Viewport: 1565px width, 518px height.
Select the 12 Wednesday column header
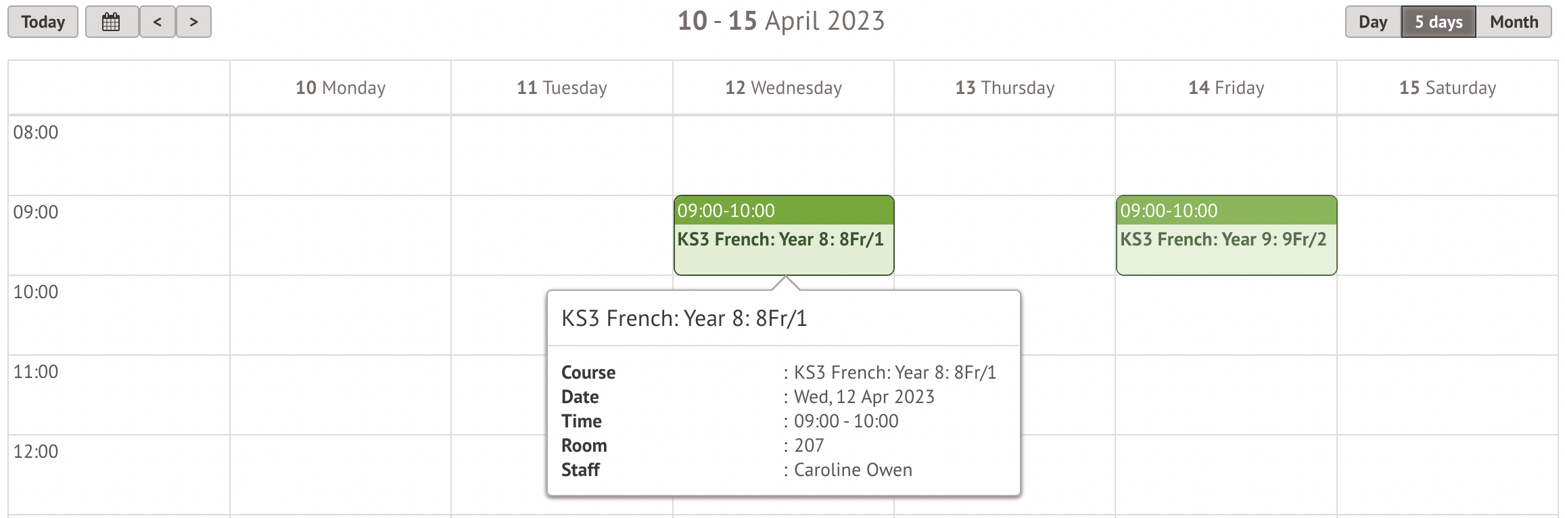783,88
